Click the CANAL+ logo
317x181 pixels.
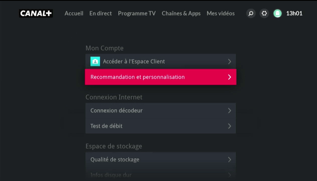[36, 13]
